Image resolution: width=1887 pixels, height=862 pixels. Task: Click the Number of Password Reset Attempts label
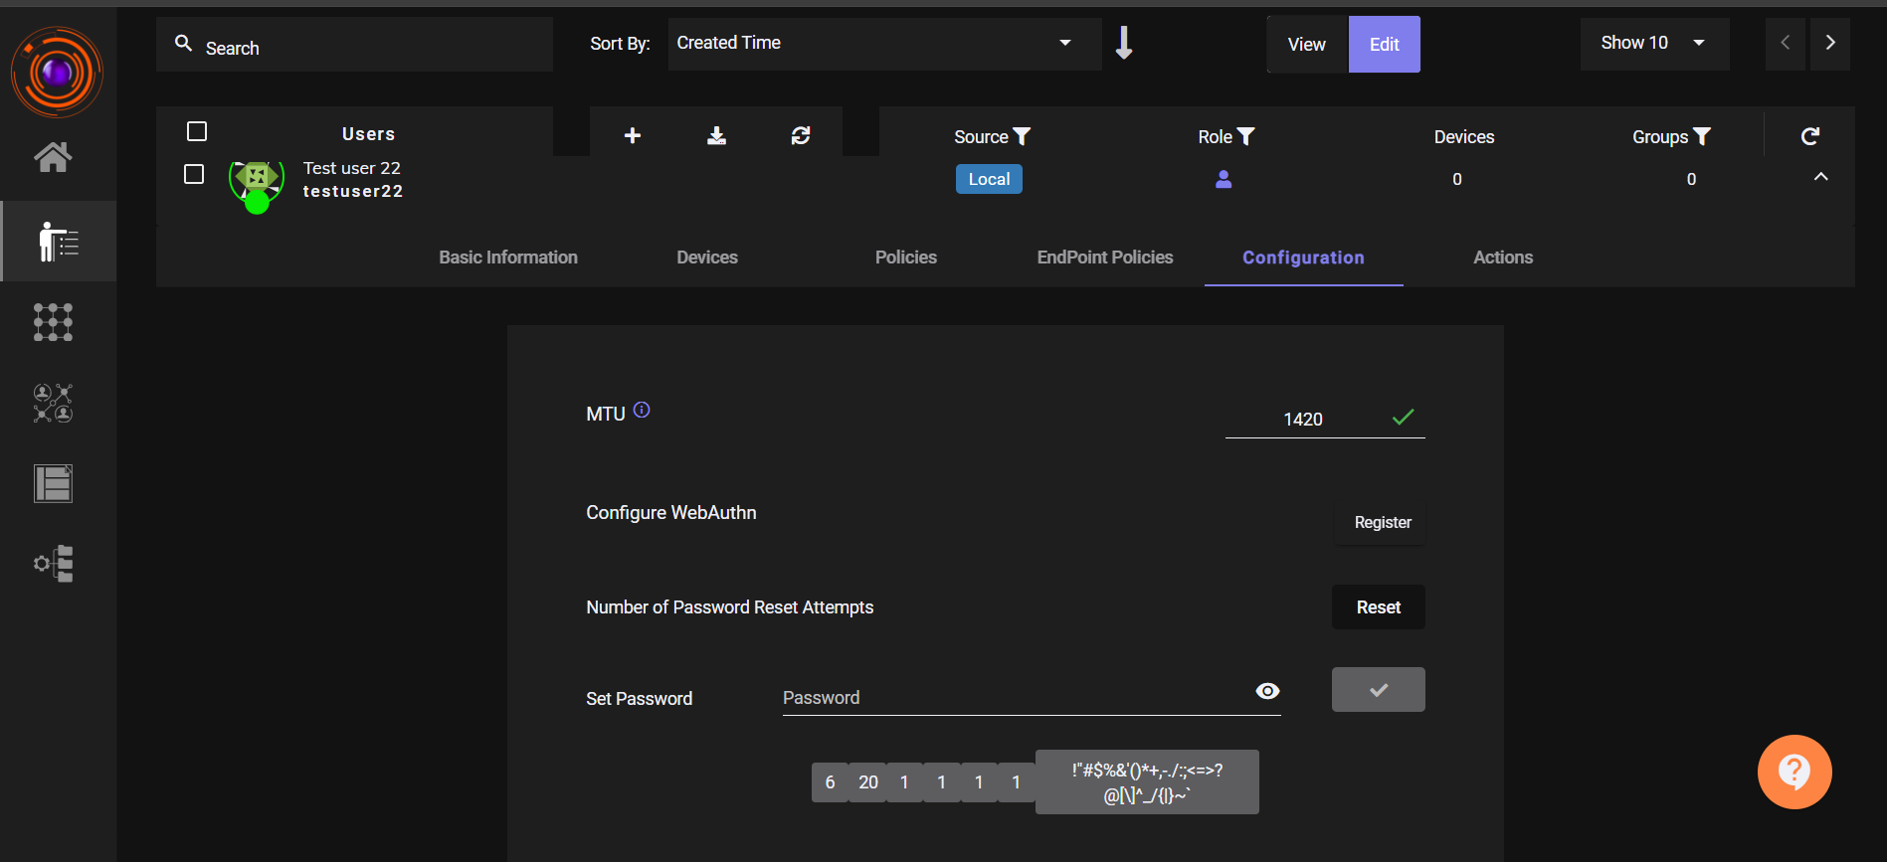click(730, 607)
